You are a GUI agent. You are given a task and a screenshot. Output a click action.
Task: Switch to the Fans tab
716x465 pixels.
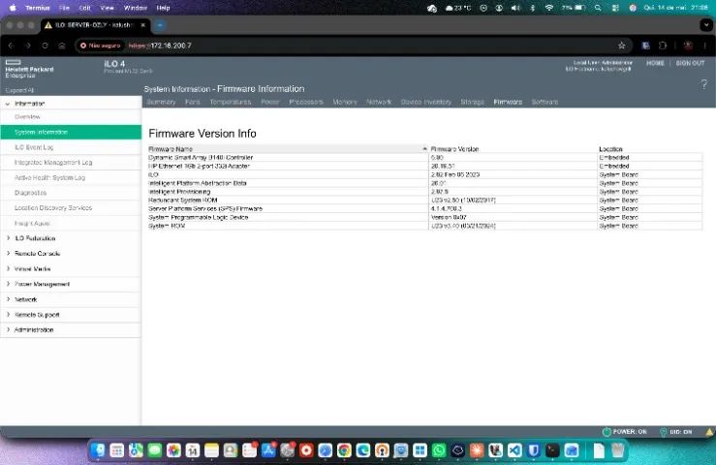pyautogui.click(x=193, y=102)
